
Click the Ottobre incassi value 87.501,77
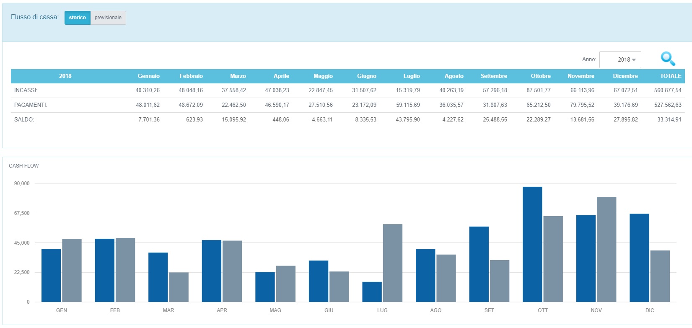[x=538, y=90]
